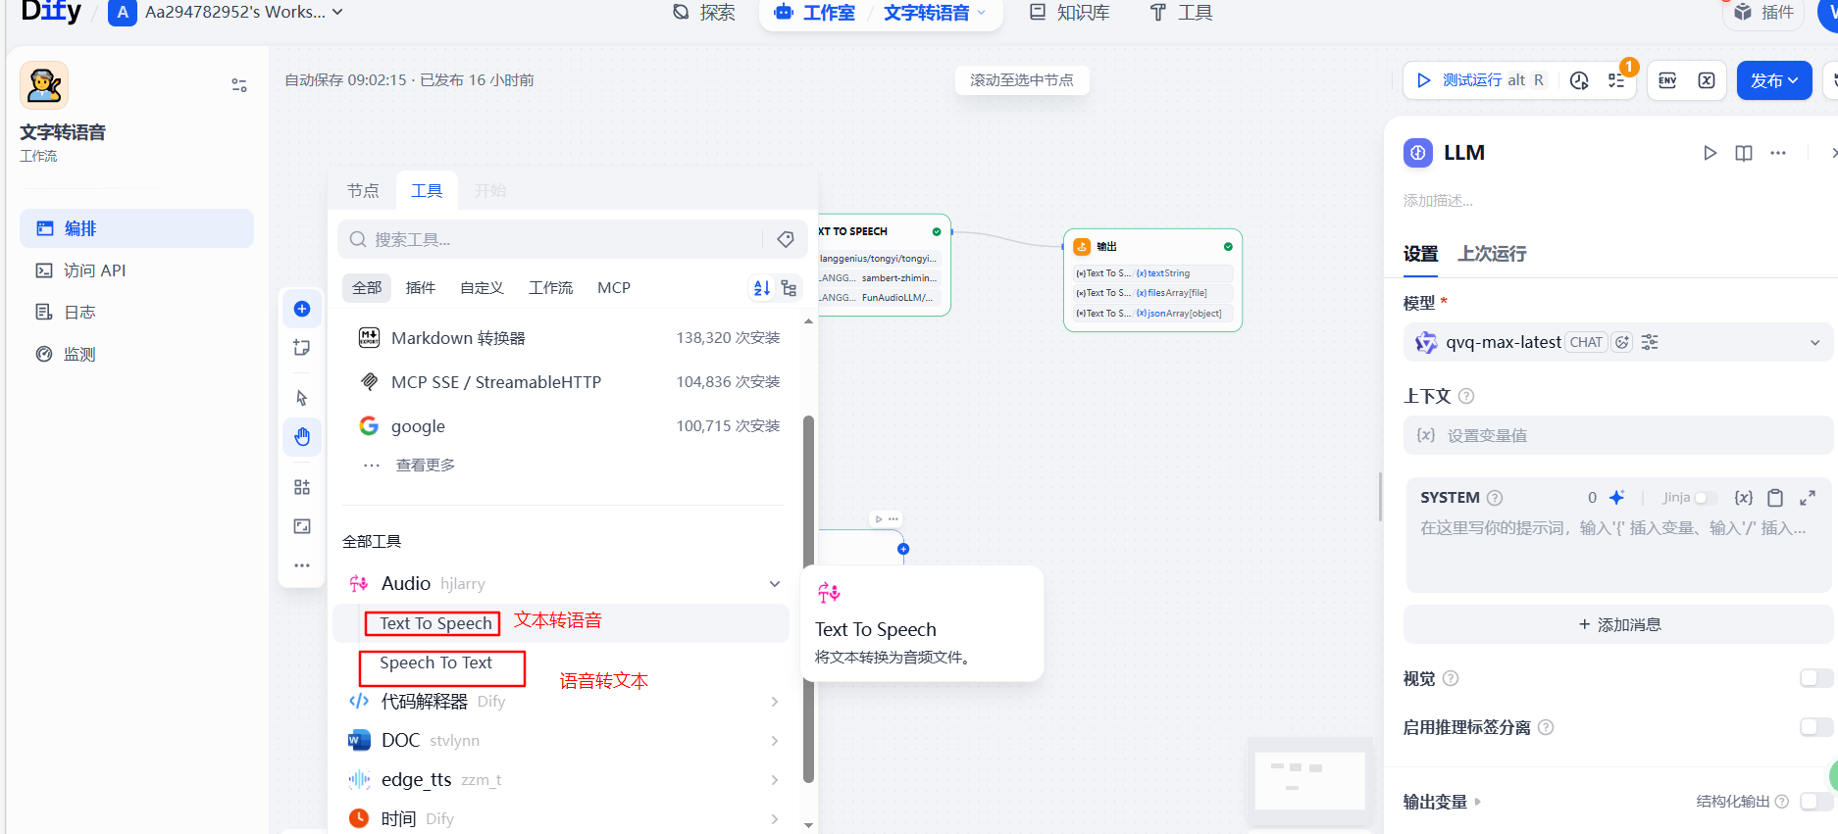Viewport: 1838px width, 834px height.
Task: Expand the edge_tts tool group
Action: (775, 780)
